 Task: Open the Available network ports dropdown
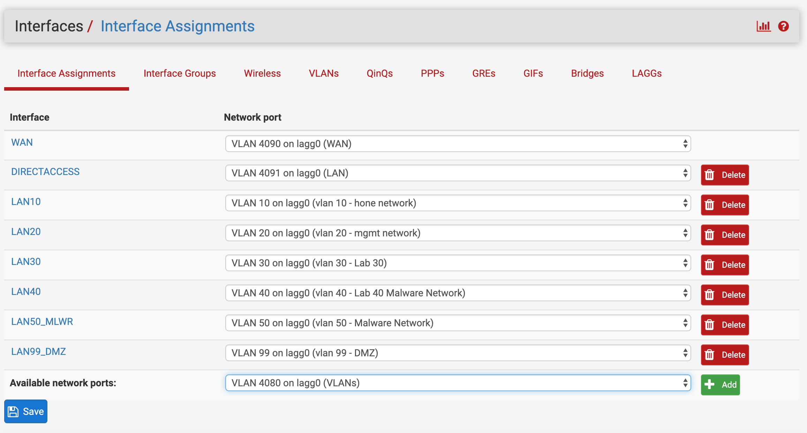pos(458,383)
